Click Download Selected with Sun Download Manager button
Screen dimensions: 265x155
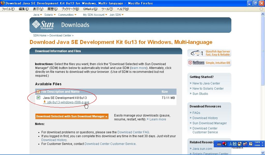coord(72,116)
